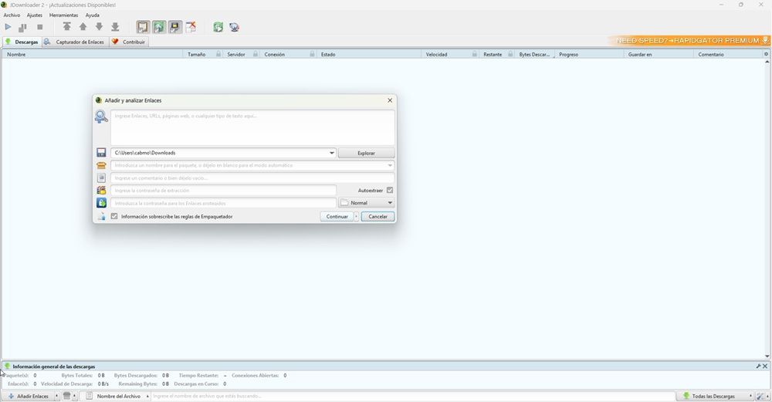Open the arrow next to Continuar
Image resolution: width=772 pixels, height=402 pixels.
pyautogui.click(x=357, y=217)
